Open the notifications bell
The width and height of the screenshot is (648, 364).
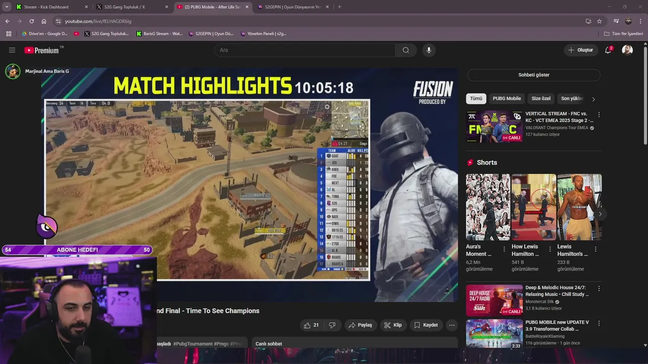point(608,50)
